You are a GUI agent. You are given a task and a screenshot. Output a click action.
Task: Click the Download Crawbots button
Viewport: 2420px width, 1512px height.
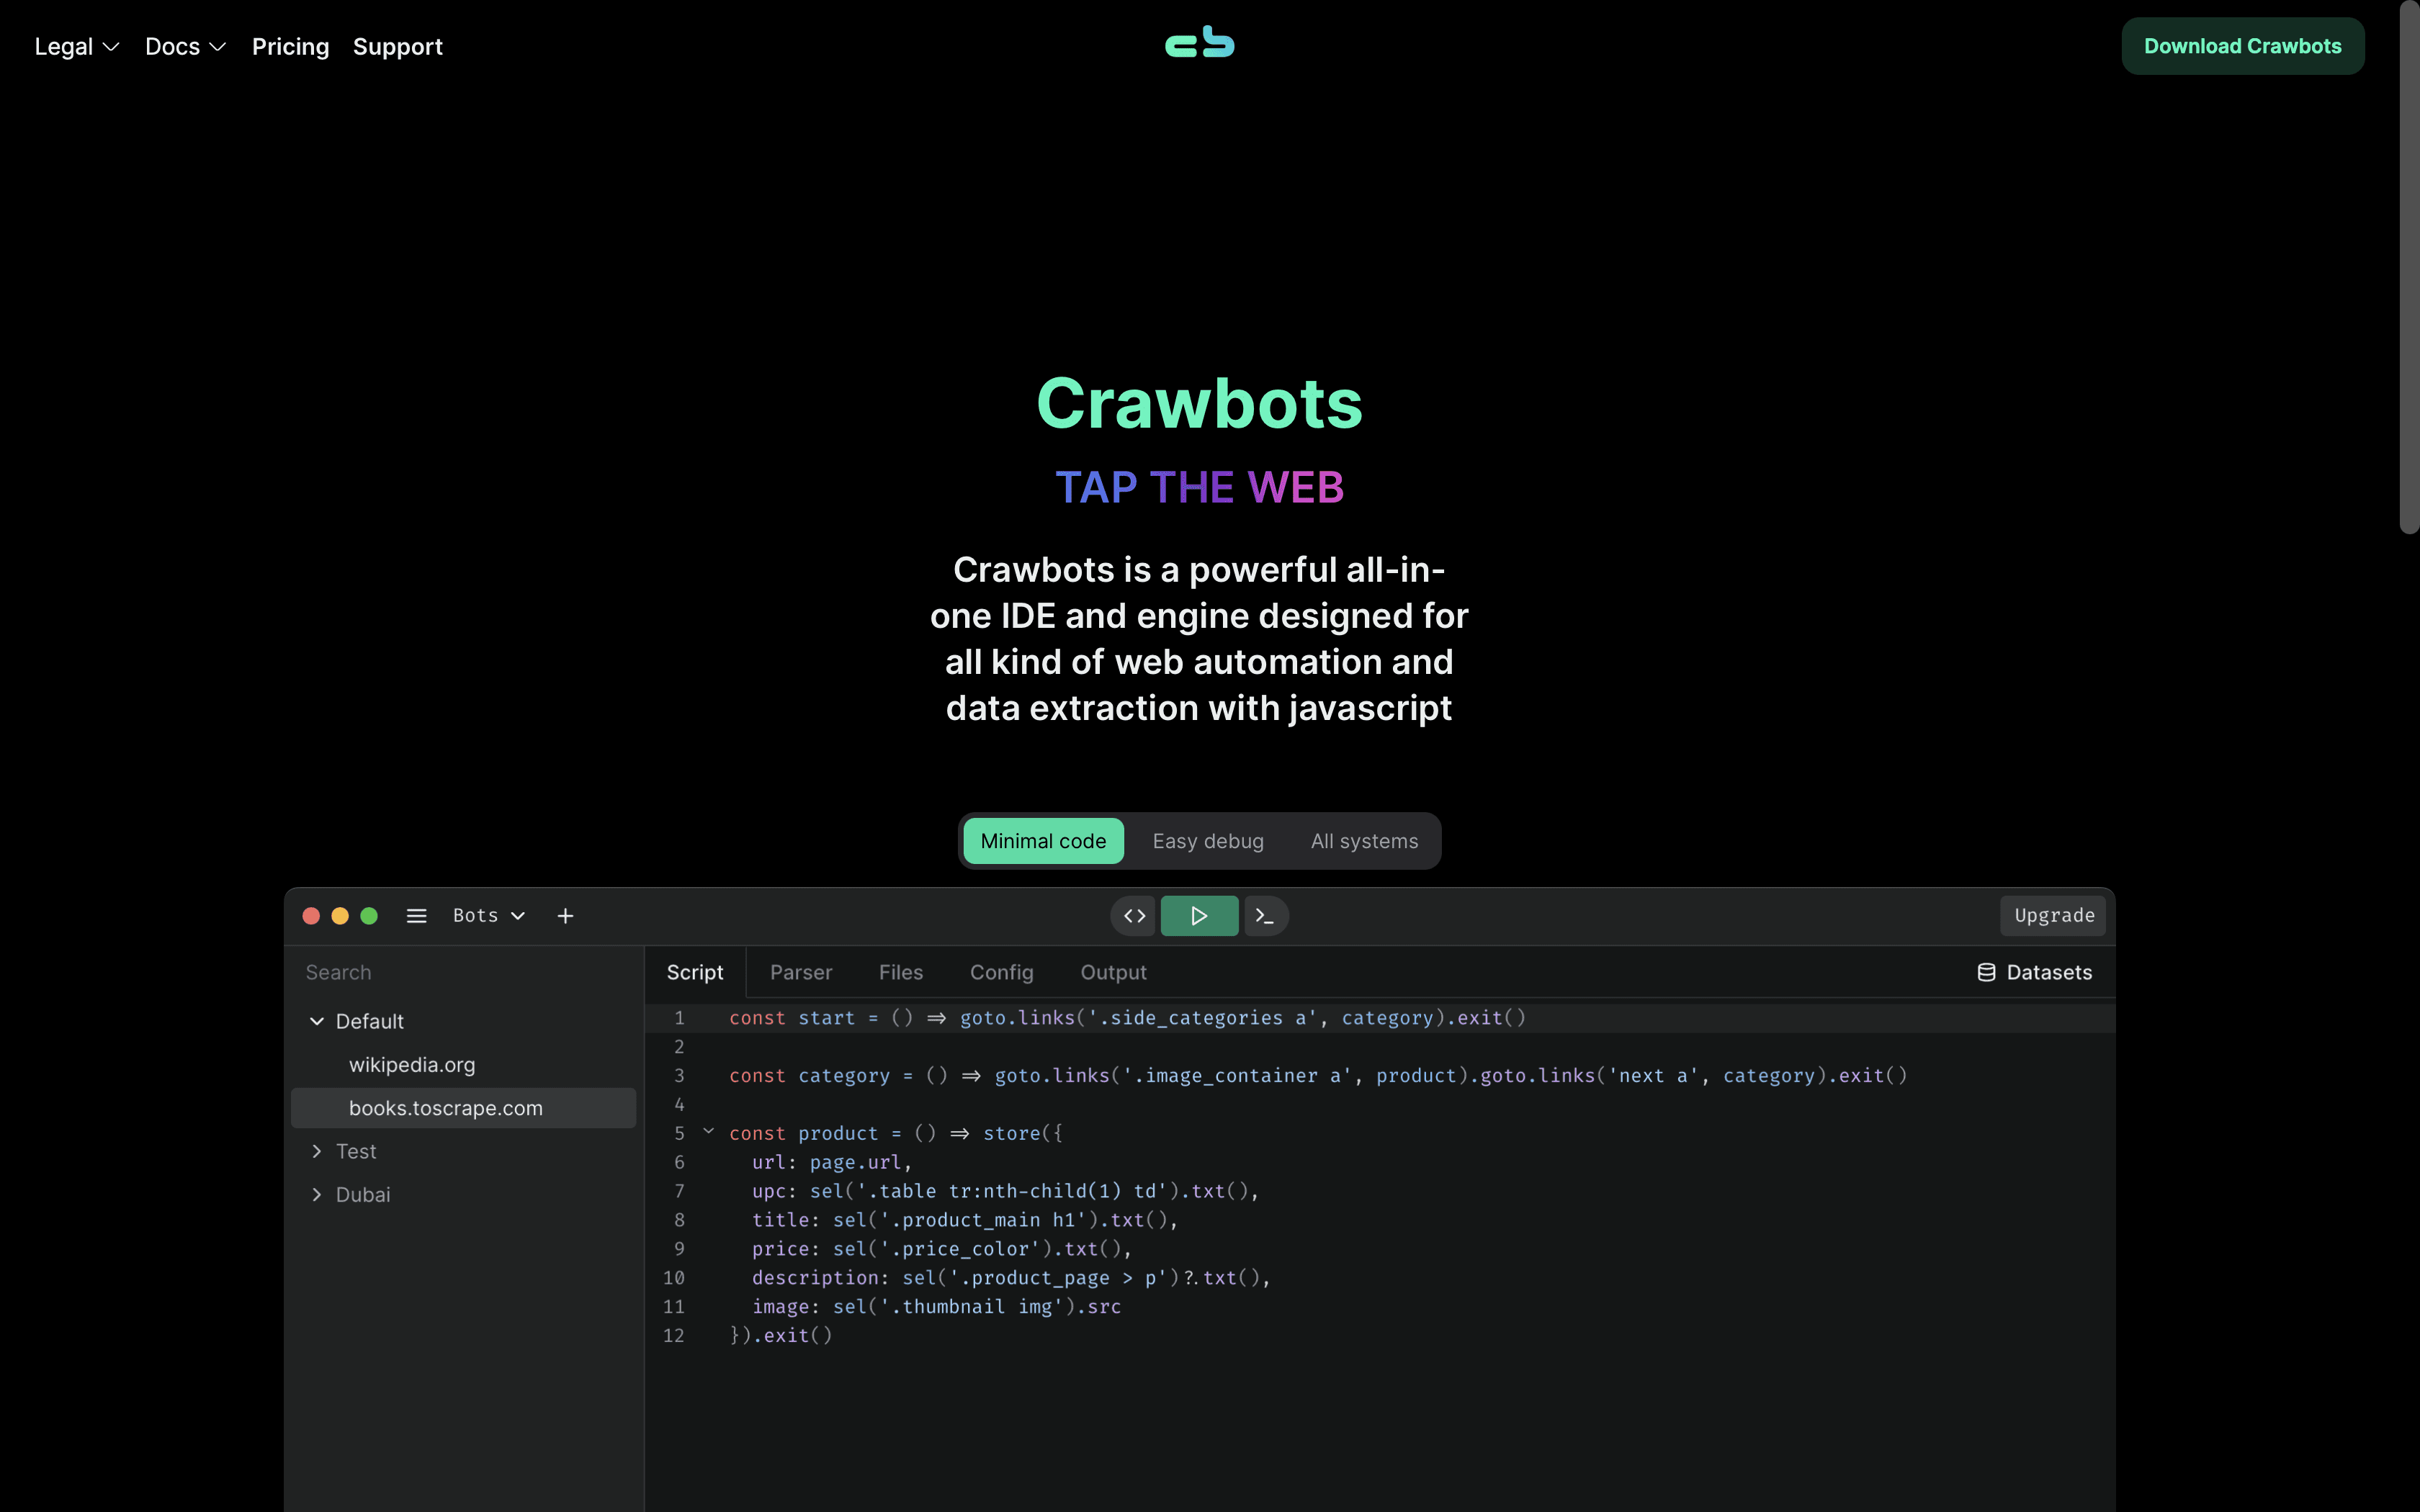[2242, 45]
